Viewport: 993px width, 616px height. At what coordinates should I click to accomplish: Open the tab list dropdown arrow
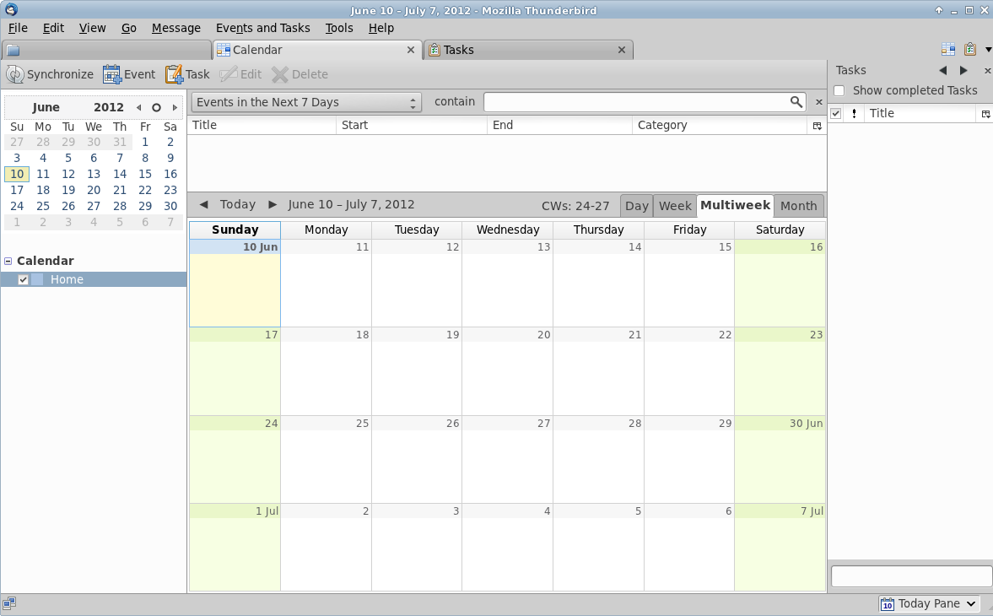pyautogui.click(x=988, y=50)
